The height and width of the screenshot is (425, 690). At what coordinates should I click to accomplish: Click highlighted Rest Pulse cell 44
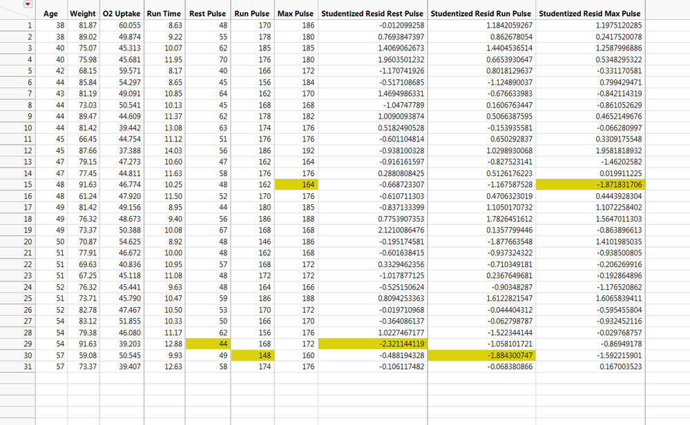[x=208, y=344]
